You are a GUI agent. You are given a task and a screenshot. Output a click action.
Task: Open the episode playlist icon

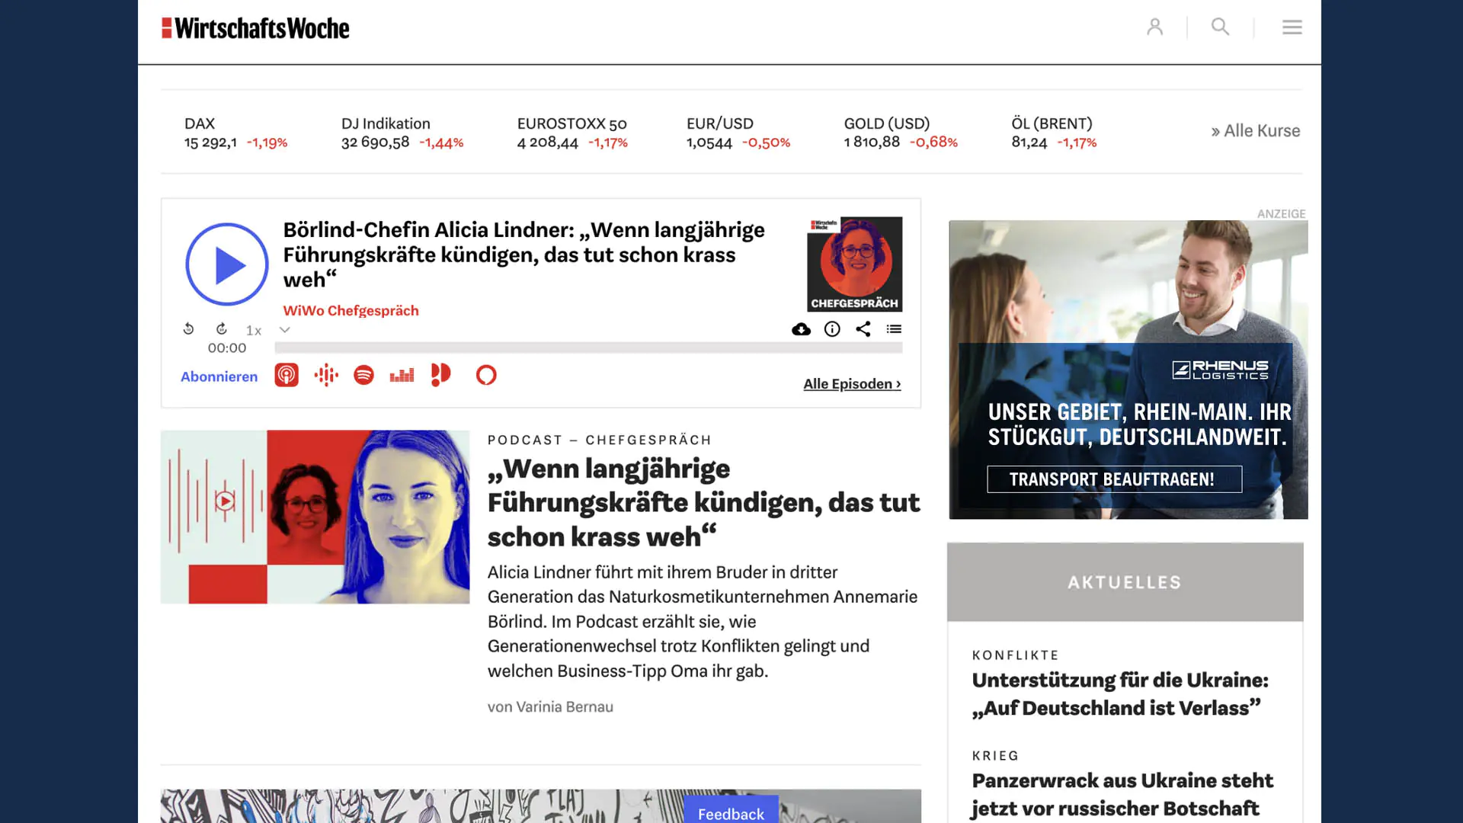(x=894, y=329)
